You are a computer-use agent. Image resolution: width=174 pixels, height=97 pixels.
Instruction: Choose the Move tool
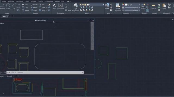25,5
